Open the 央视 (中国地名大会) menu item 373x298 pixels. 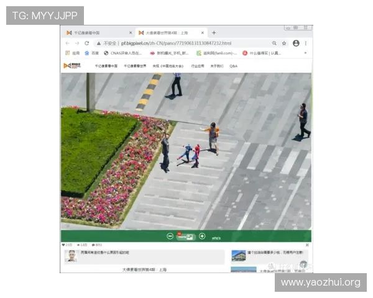[168, 66]
